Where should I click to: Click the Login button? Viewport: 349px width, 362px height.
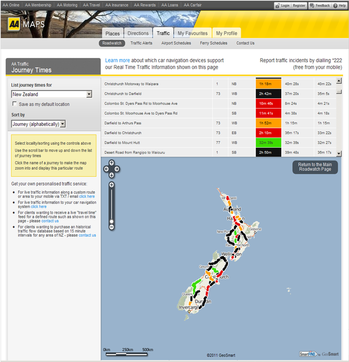pyautogui.click(x=282, y=5)
